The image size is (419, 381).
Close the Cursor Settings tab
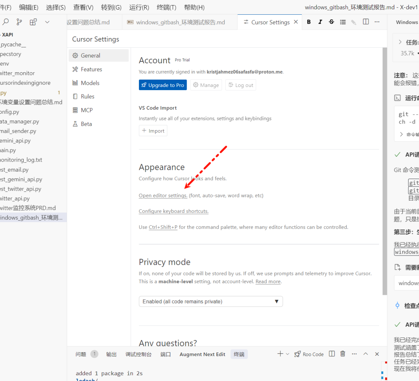tap(296, 22)
